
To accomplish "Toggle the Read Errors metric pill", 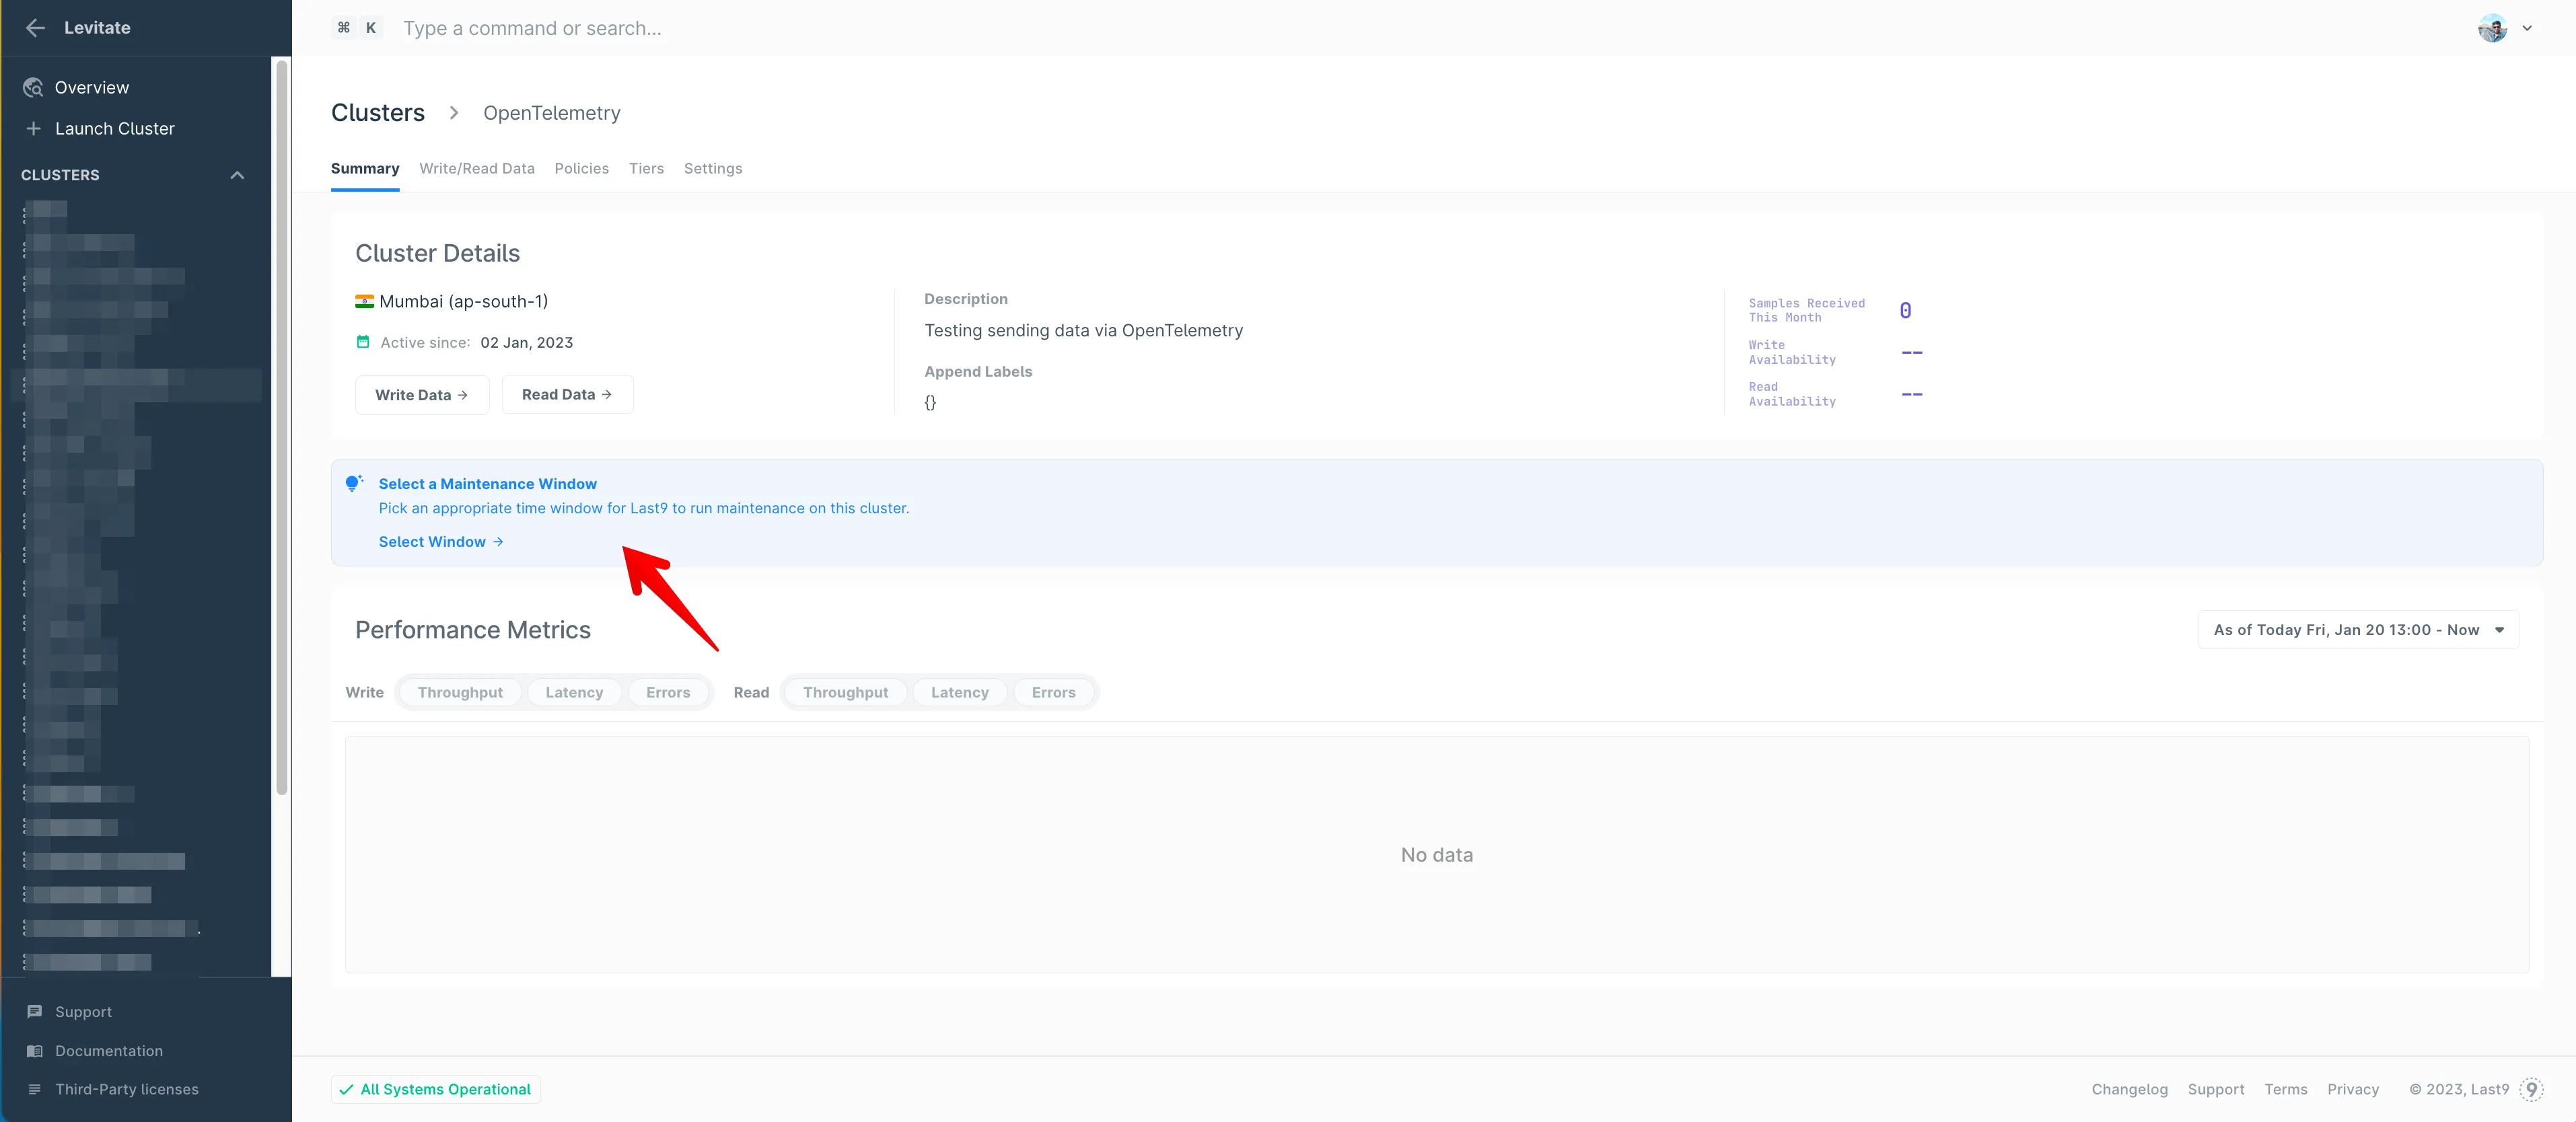I will point(1053,692).
